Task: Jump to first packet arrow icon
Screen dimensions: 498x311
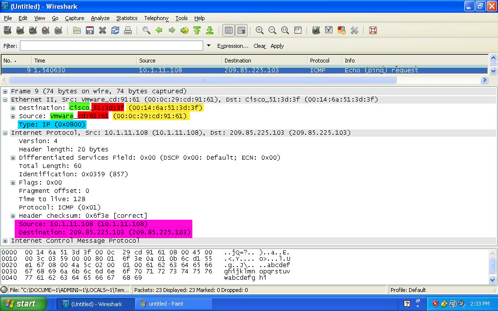Action: [x=197, y=30]
